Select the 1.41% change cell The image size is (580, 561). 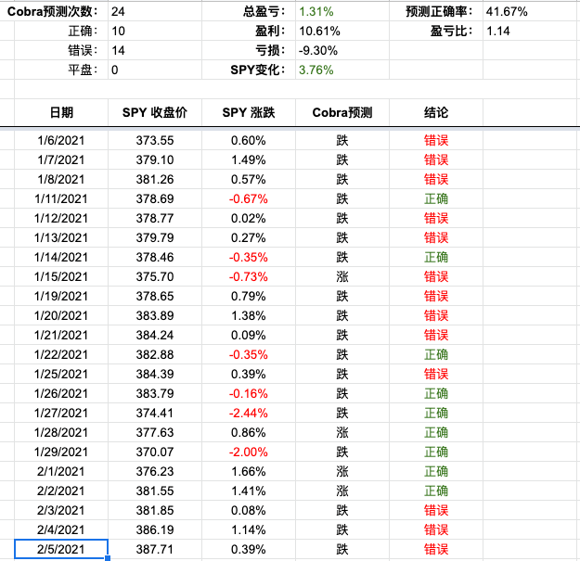pyautogui.click(x=248, y=491)
